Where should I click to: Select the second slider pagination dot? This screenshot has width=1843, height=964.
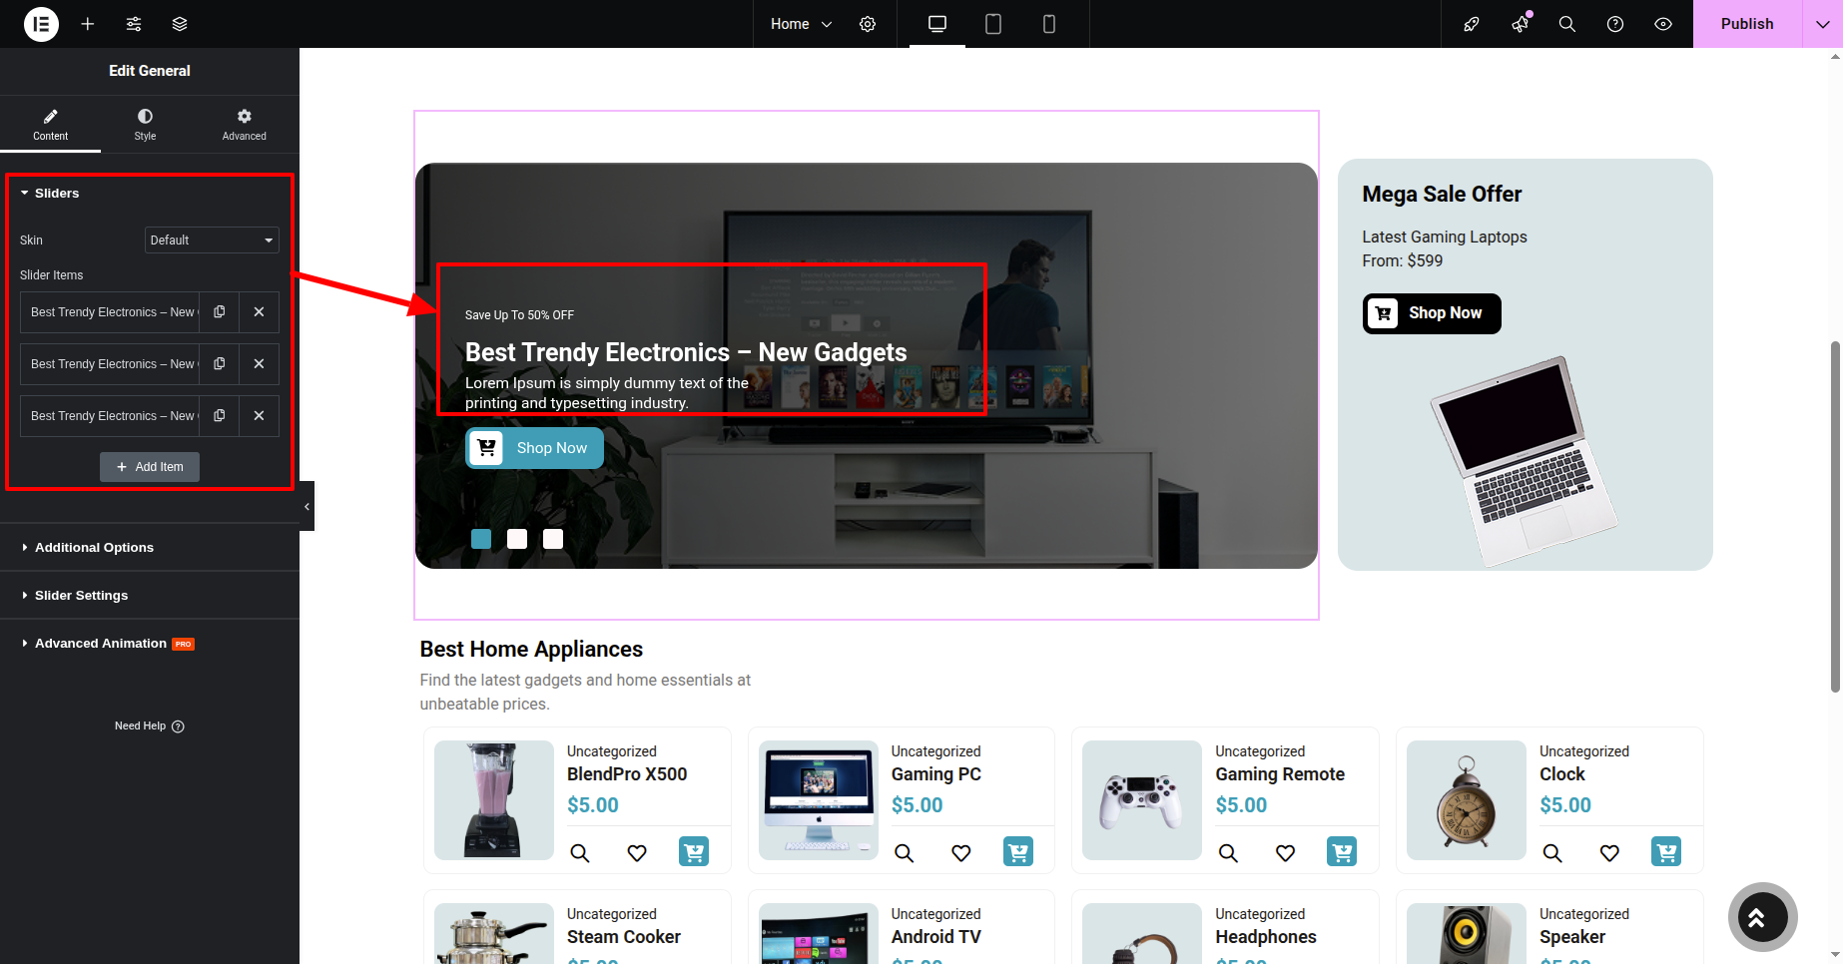pyautogui.click(x=517, y=539)
